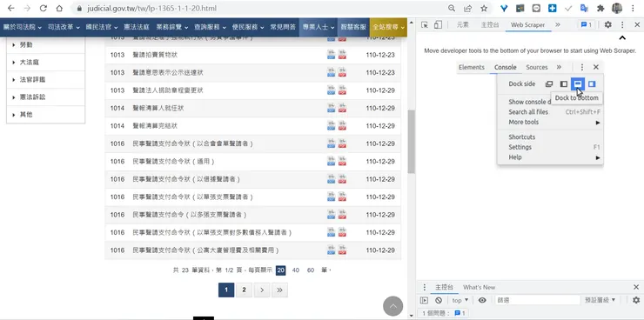This screenshot has width=644, height=320.
Task: Expand the 法官評鑑 sidebar category
Action: (x=45, y=80)
